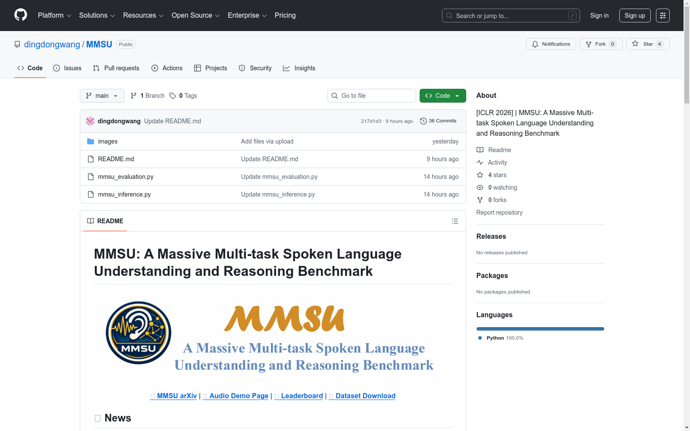This screenshot has width=690, height=431.
Task: Focus the Go to file input
Action: pos(372,96)
